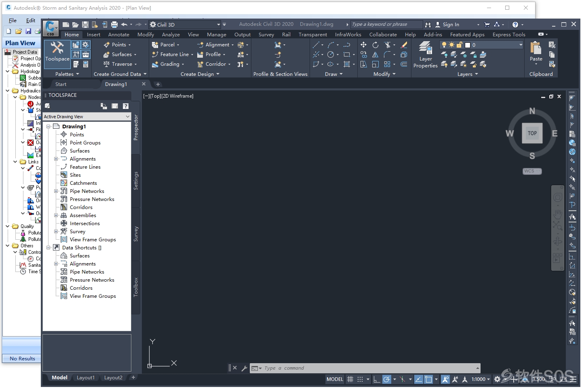Toggle Ortho mode in status bar
This screenshot has width=582, height=389.
pyautogui.click(x=376, y=379)
